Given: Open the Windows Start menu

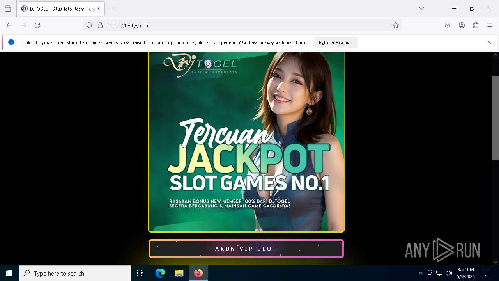Looking at the screenshot, I should pyautogui.click(x=9, y=273).
